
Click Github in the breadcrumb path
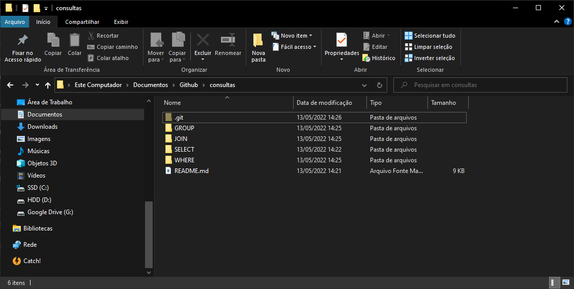tap(188, 85)
